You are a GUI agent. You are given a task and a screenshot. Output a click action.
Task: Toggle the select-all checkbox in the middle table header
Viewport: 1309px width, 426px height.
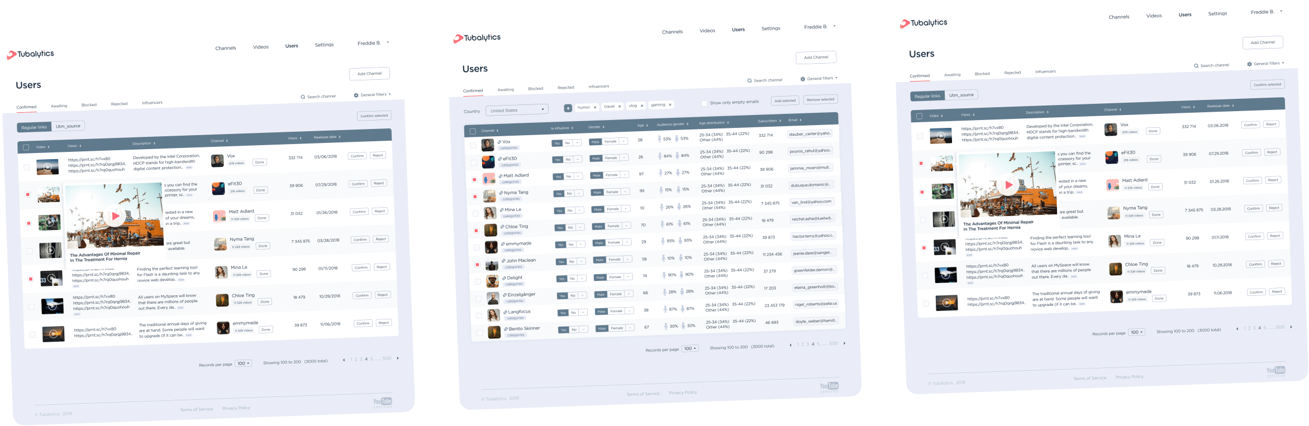[473, 132]
